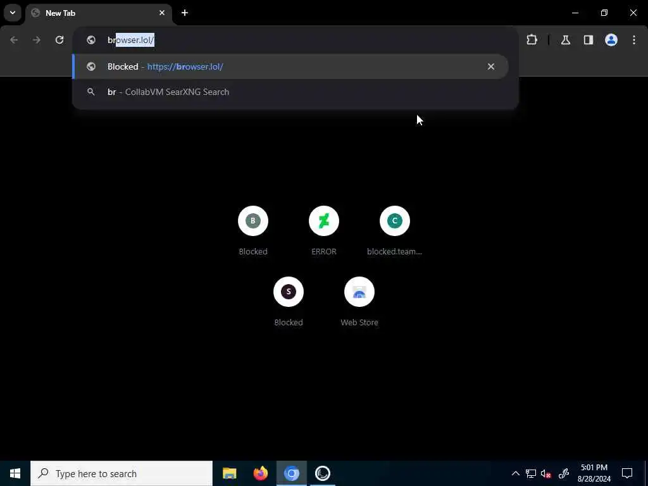Open the first Blocked shortcut with B
Image resolution: width=648 pixels, height=486 pixels.
(253, 230)
